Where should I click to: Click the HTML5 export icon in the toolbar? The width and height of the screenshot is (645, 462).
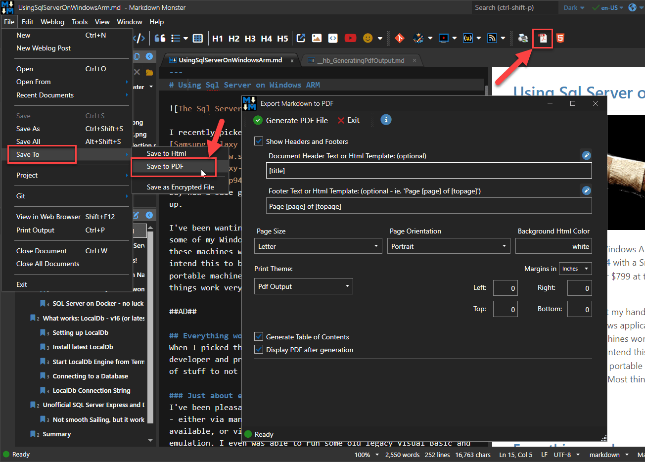[560, 38]
